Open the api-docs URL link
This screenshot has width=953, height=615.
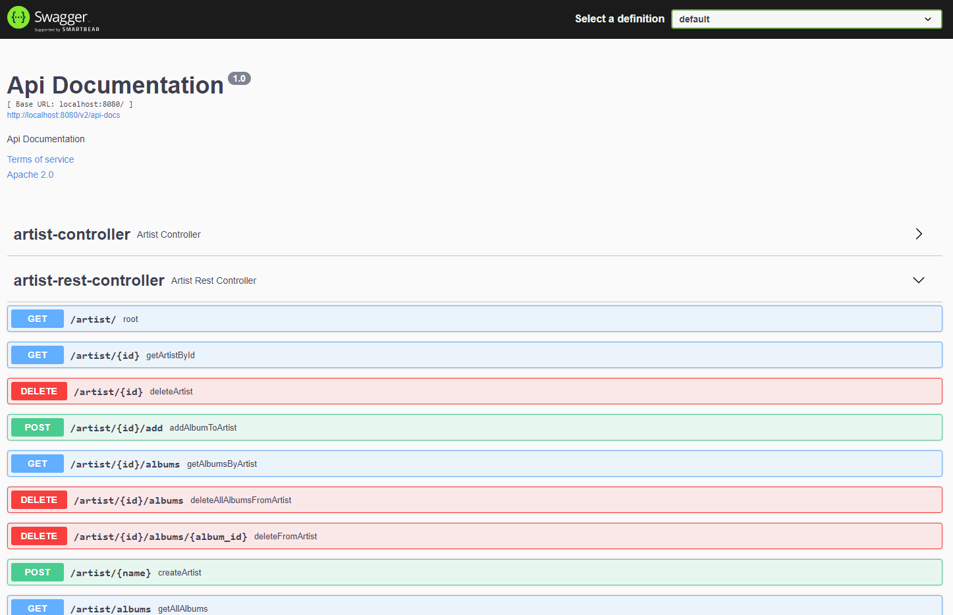[63, 115]
